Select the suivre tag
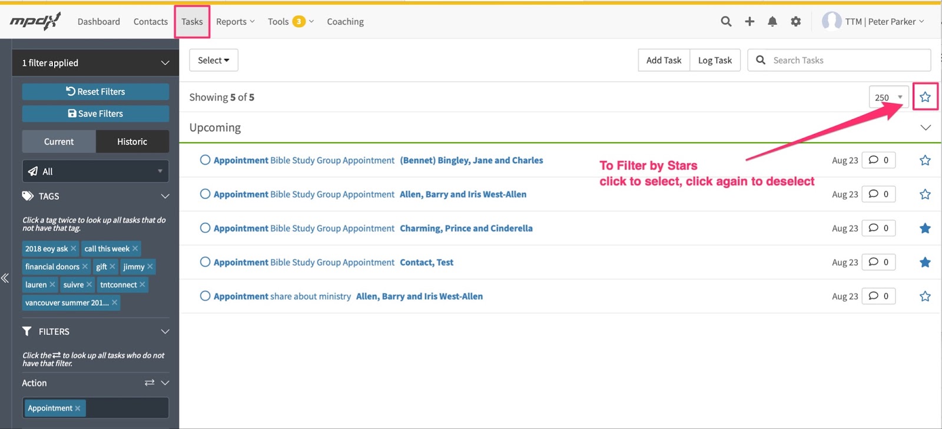The image size is (942, 429). 74,285
